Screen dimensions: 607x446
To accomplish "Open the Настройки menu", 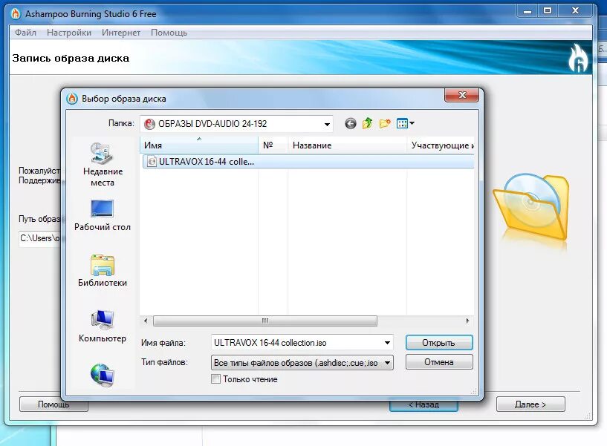I will tap(69, 33).
